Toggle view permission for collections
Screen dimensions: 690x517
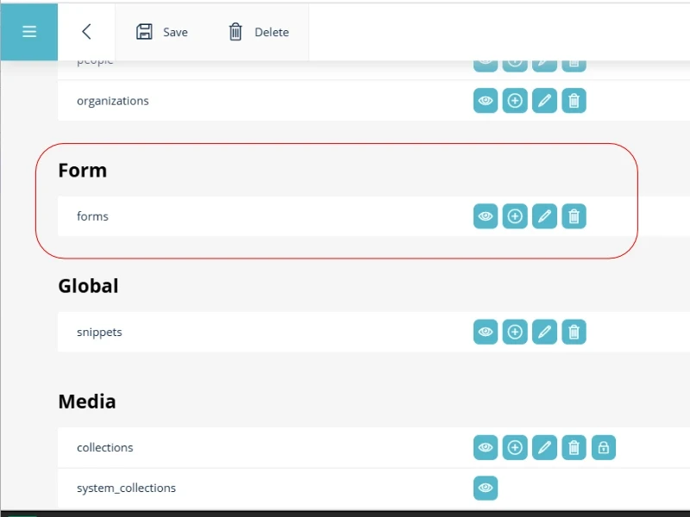[x=486, y=447]
